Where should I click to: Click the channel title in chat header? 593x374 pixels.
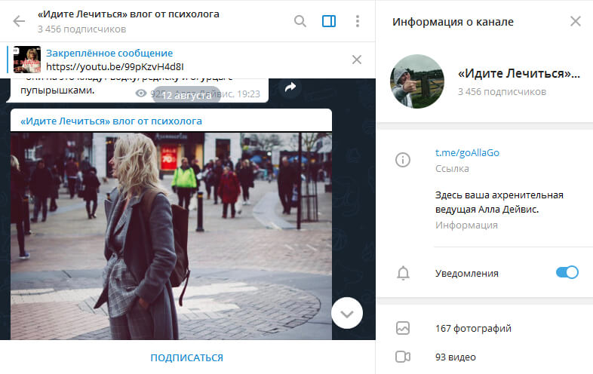(128, 14)
